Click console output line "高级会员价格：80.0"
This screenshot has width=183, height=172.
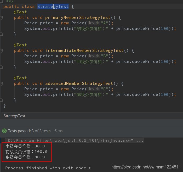coord(25,157)
